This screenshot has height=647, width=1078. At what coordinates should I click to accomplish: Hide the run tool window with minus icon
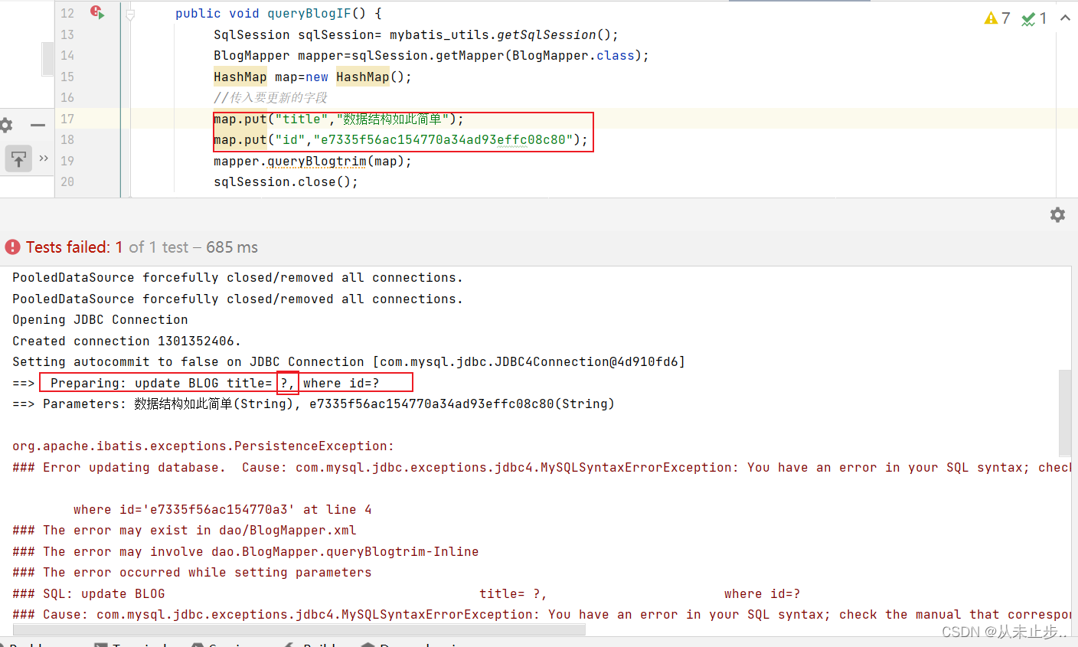pos(38,125)
